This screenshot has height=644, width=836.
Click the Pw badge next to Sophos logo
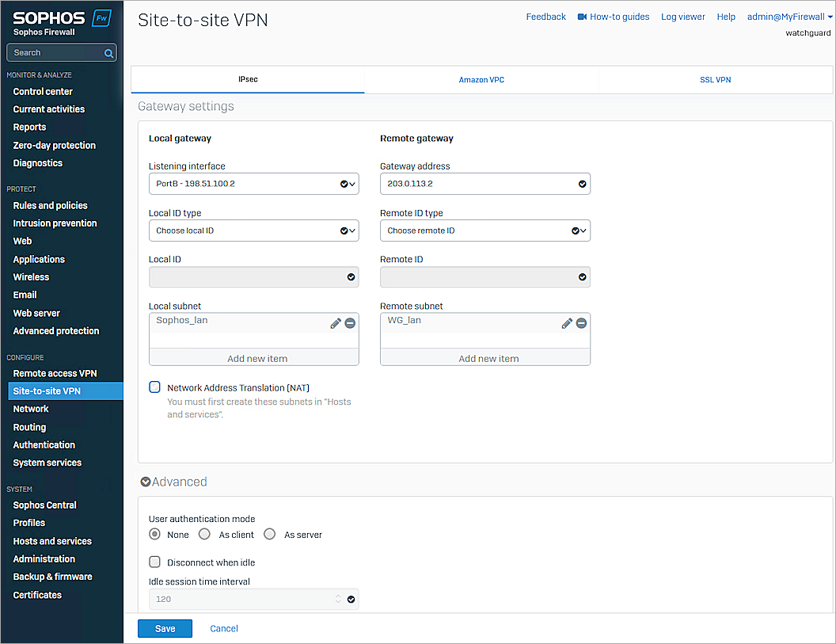[101, 15]
